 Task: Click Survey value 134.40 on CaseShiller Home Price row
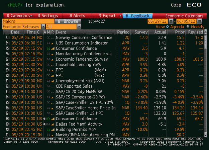point(141,108)
